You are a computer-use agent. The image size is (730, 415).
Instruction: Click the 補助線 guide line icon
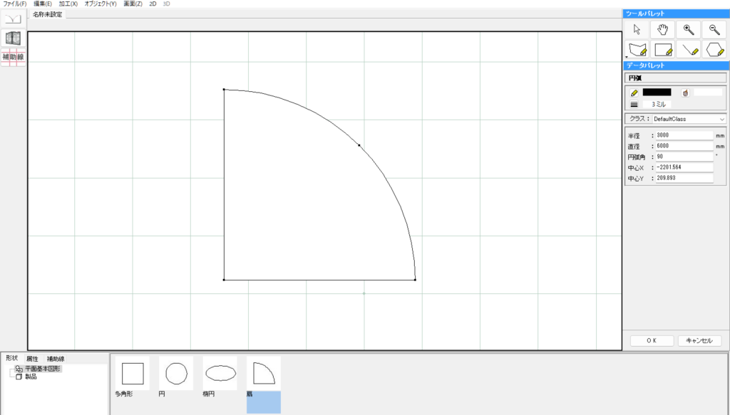tap(13, 57)
